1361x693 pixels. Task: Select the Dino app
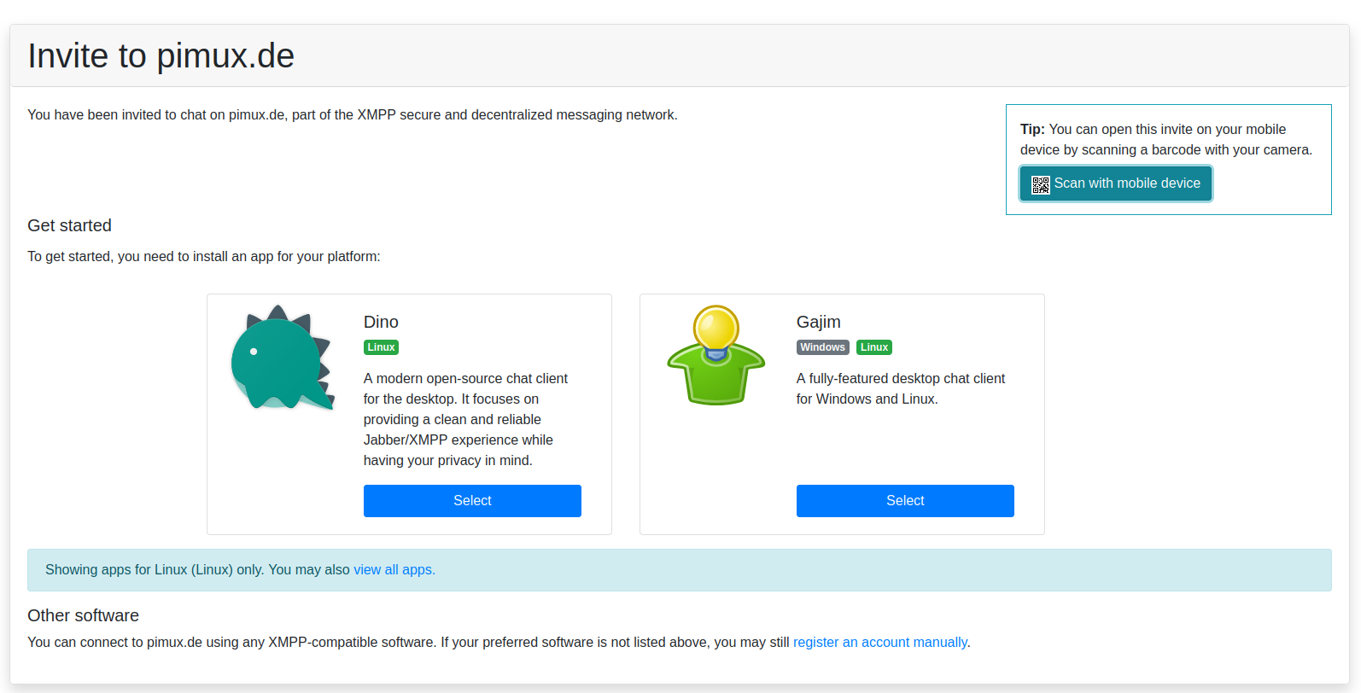(472, 501)
